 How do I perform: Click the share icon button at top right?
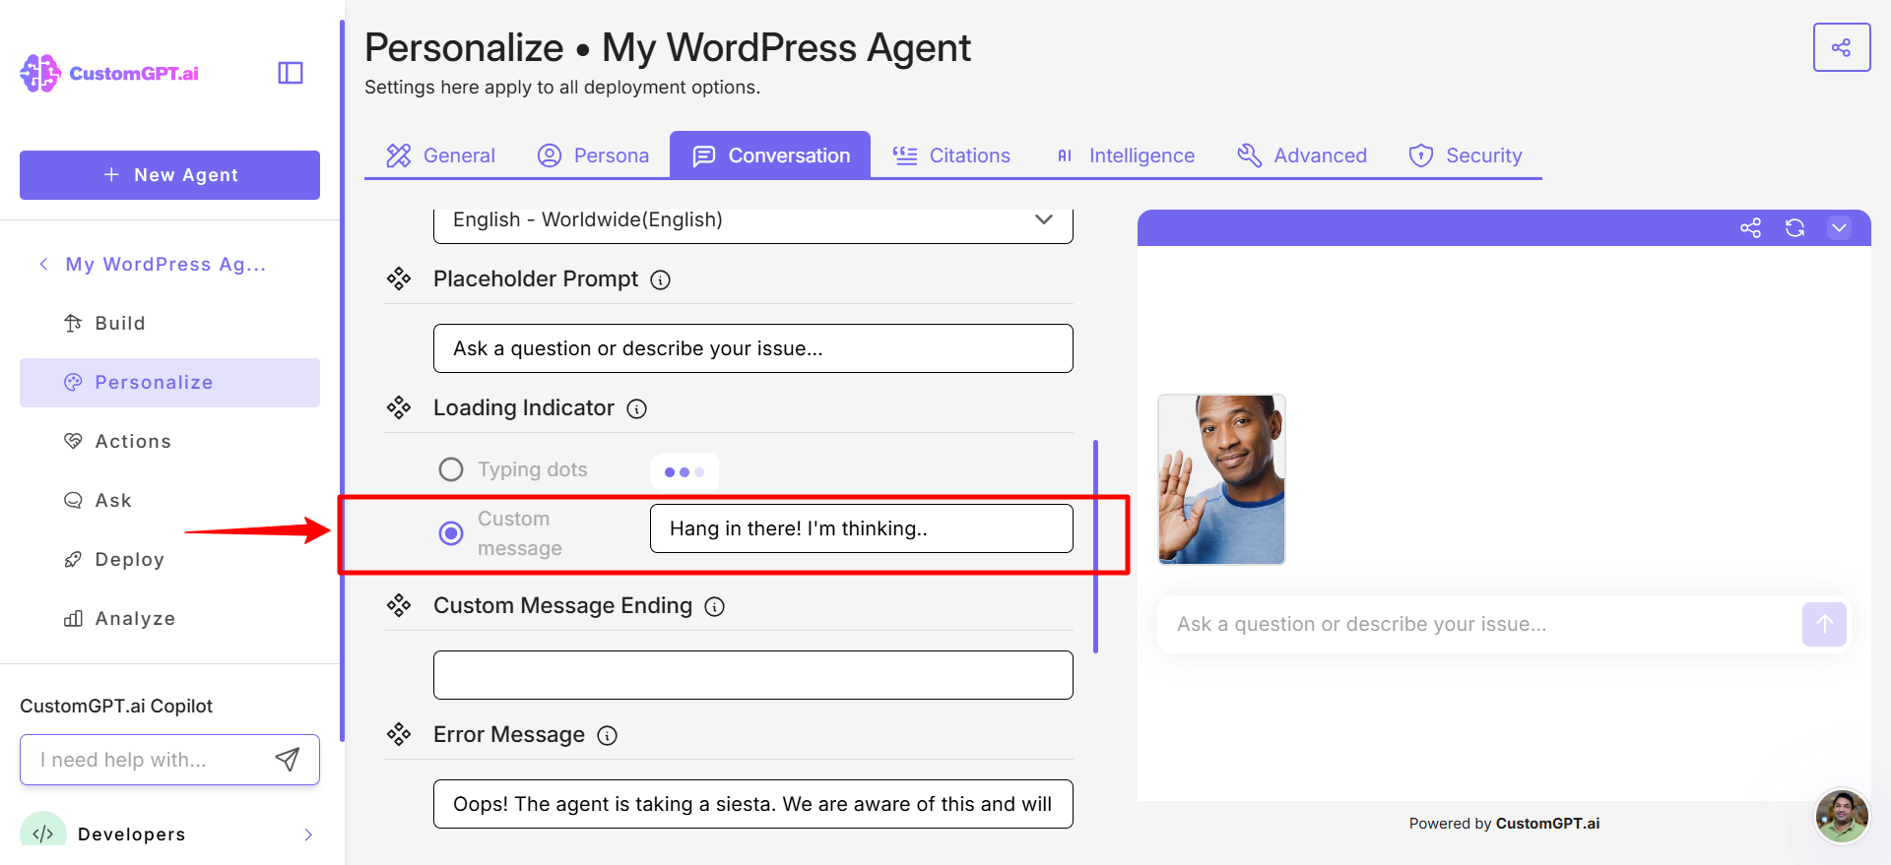tap(1841, 47)
